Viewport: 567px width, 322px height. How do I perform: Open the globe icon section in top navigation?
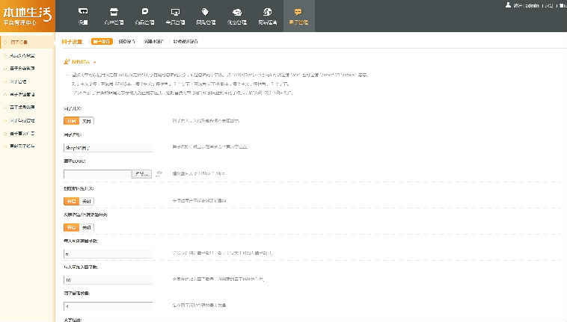click(x=268, y=16)
